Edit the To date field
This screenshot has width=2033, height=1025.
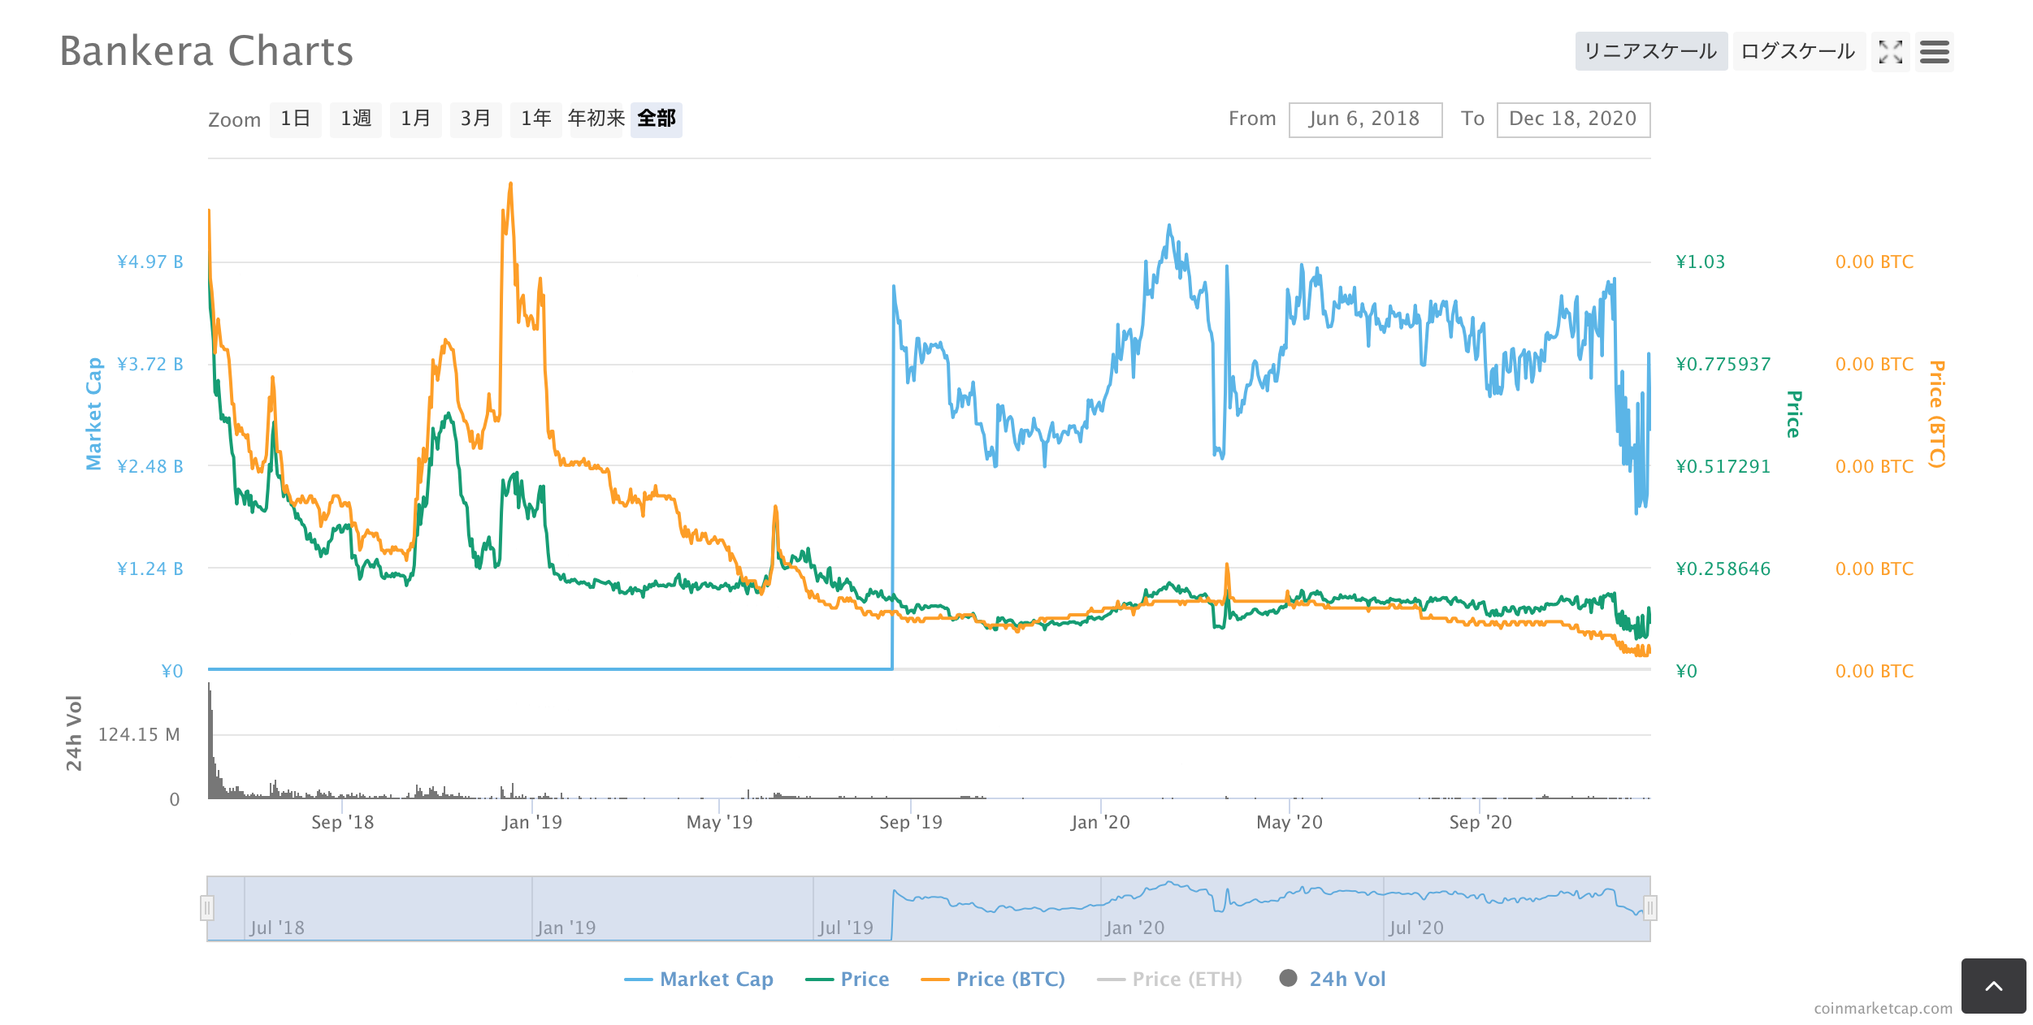tap(1573, 119)
